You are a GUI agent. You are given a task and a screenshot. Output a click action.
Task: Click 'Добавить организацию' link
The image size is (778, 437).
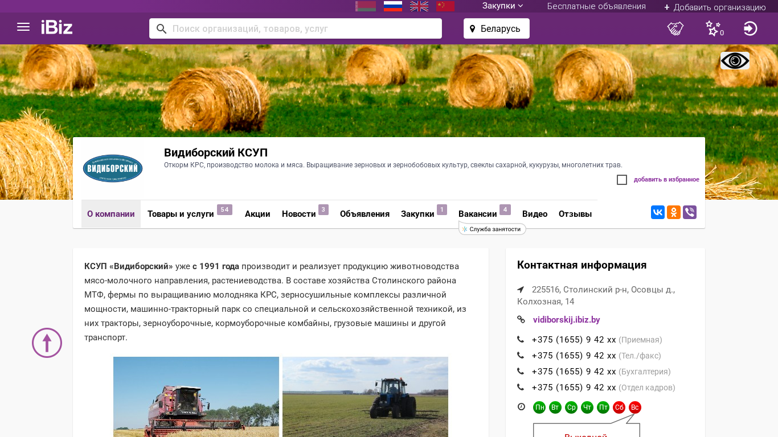(x=715, y=7)
